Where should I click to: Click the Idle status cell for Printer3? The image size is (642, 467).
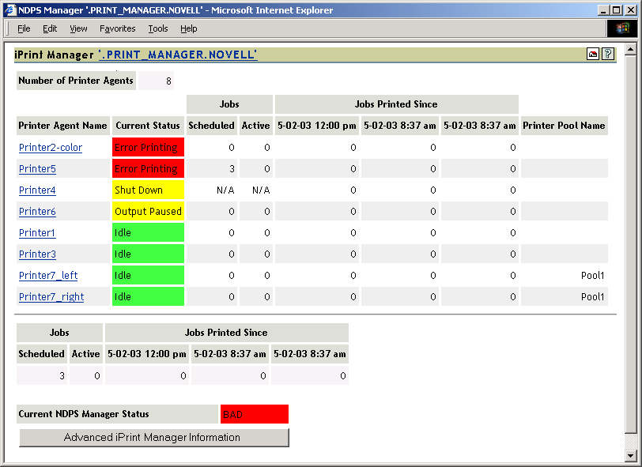[148, 254]
